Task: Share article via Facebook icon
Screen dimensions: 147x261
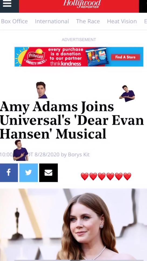Action: tap(9, 173)
